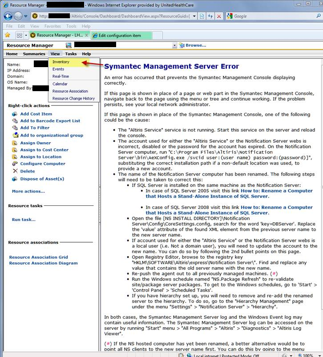
Task: Click the Altiris site icon in address bar
Action: coord(35,16)
